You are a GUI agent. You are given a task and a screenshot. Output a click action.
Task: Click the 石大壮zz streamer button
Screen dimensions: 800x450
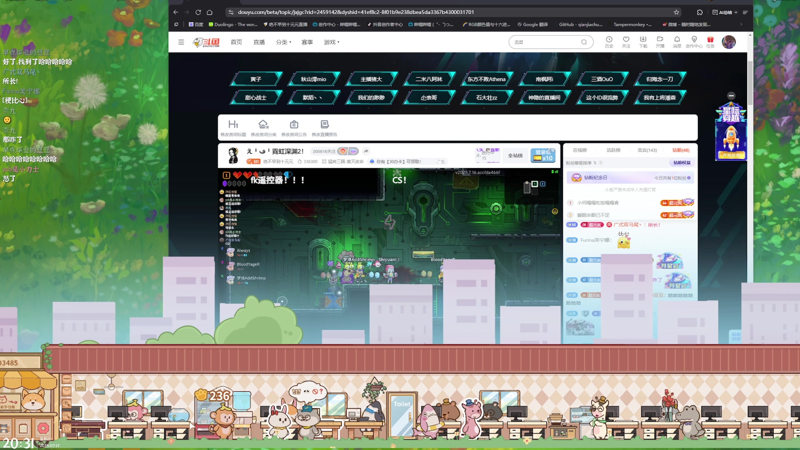486,97
